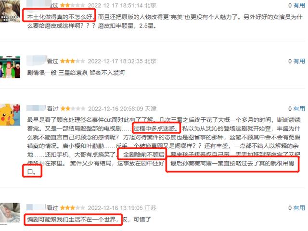
Task: Click the two-star rating of the first review
Action: click(73, 5)
